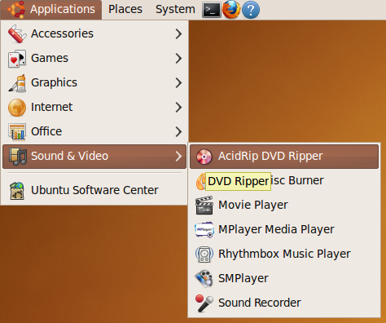Screen dimensions: 386x323
Task: Click the Rhythmbox speaker icon
Action: coord(204,254)
